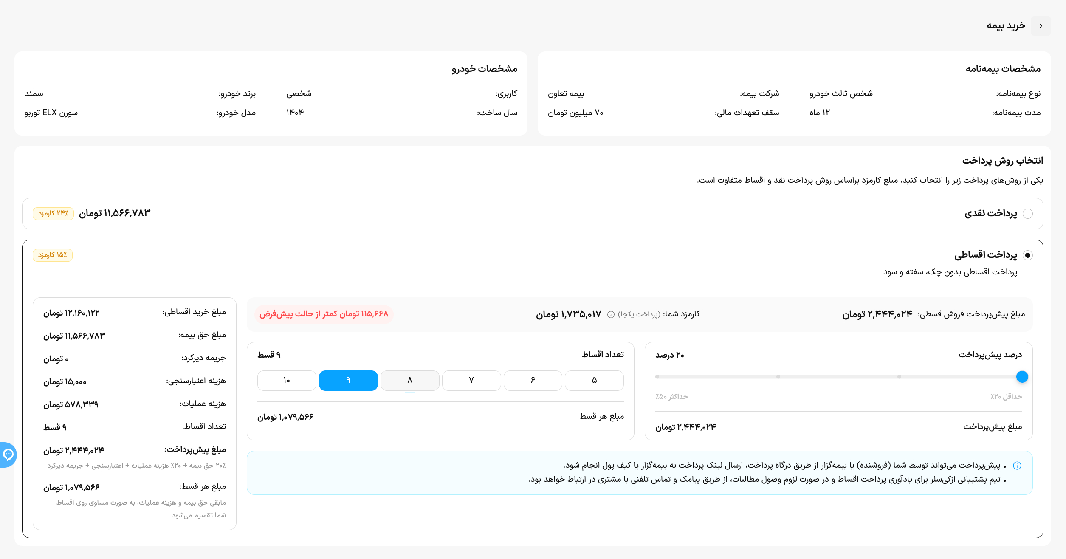This screenshot has height=559, width=1066.
Task: Open the chat support bubble icon
Action: pyautogui.click(x=8, y=455)
